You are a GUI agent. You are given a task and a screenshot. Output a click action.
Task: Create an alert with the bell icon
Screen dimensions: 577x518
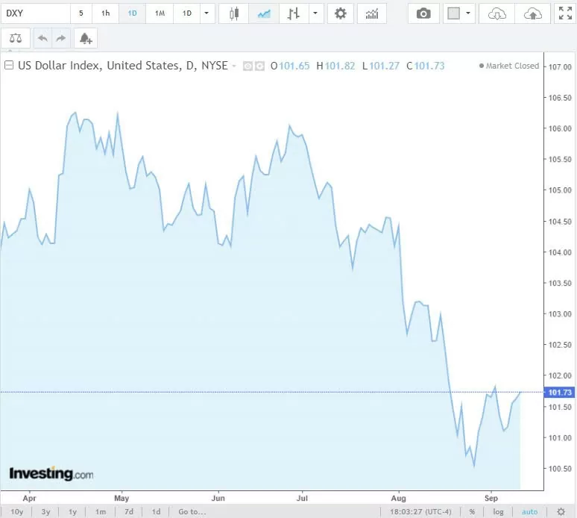[85, 38]
